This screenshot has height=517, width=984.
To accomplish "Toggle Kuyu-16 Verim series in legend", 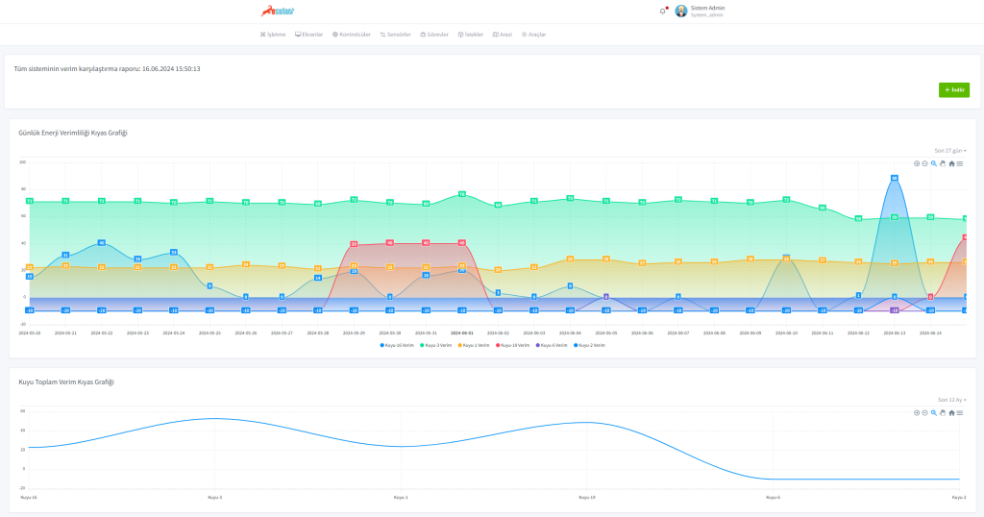I will tap(397, 344).
